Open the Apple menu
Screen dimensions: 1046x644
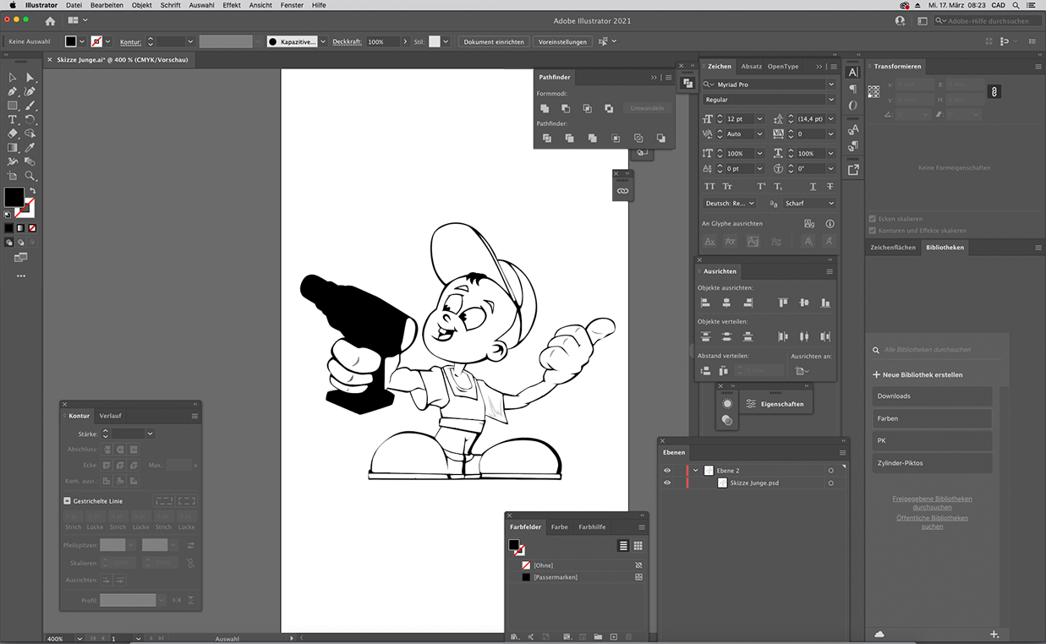pyautogui.click(x=12, y=5)
